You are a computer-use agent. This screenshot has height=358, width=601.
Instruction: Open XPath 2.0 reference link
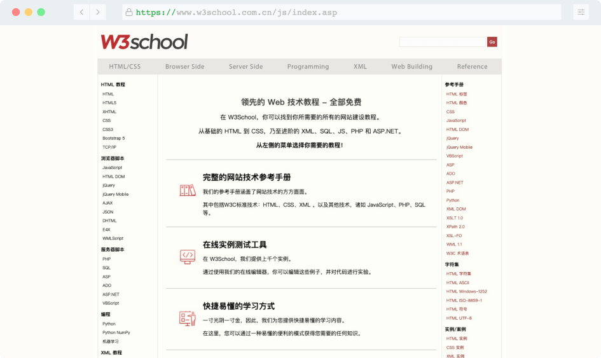pos(455,226)
